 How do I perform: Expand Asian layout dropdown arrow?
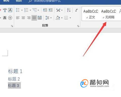pos(62,10)
